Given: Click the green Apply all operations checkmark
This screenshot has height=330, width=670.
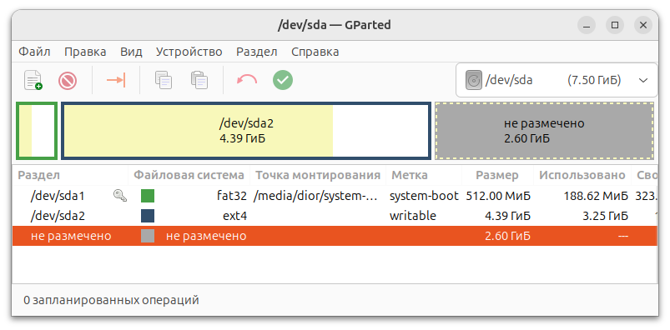Looking at the screenshot, I should tap(283, 80).
